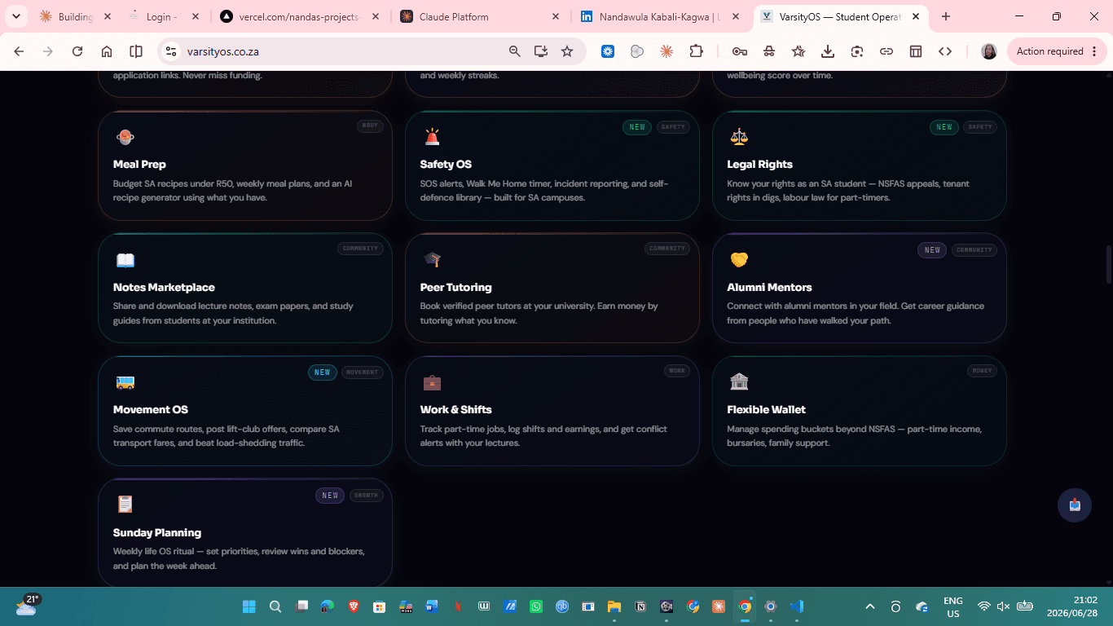Switch to the vercel.com nandas-projects tab

point(300,16)
